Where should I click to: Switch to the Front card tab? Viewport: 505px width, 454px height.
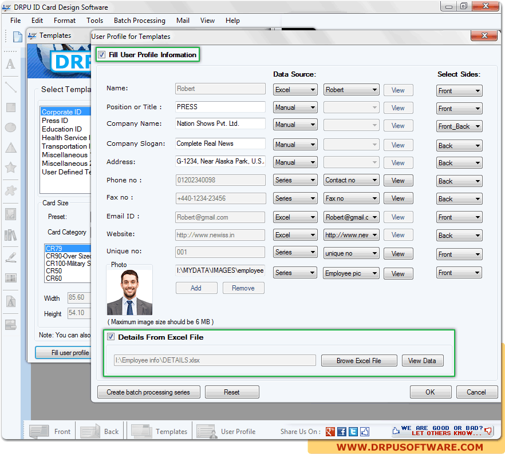point(50,431)
